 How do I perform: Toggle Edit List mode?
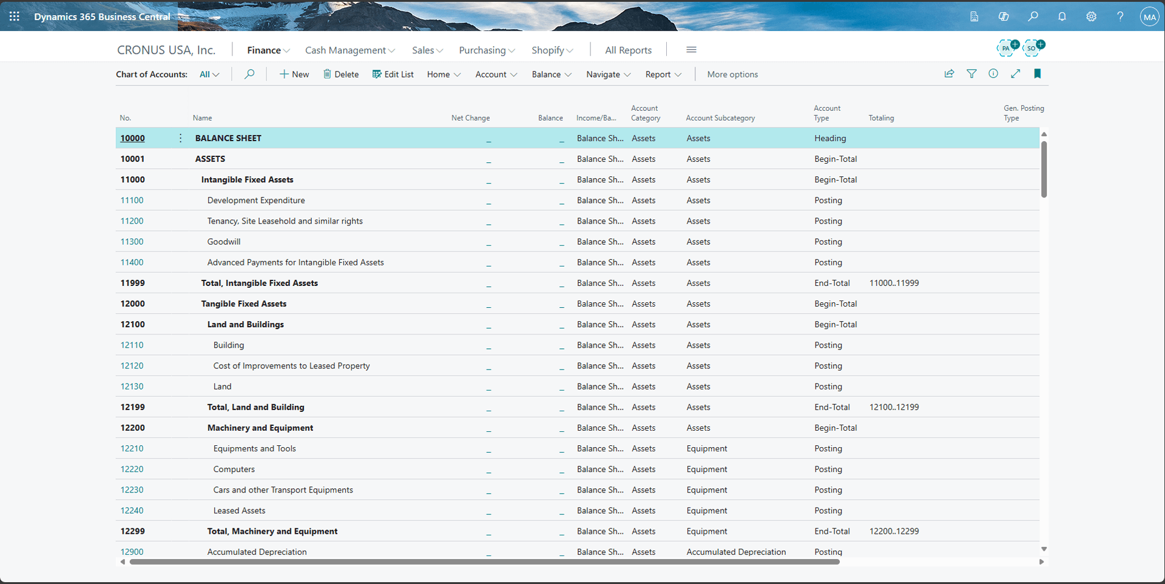[393, 74]
